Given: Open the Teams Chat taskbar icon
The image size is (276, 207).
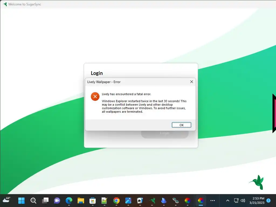Looking at the screenshot, I should (57, 201).
